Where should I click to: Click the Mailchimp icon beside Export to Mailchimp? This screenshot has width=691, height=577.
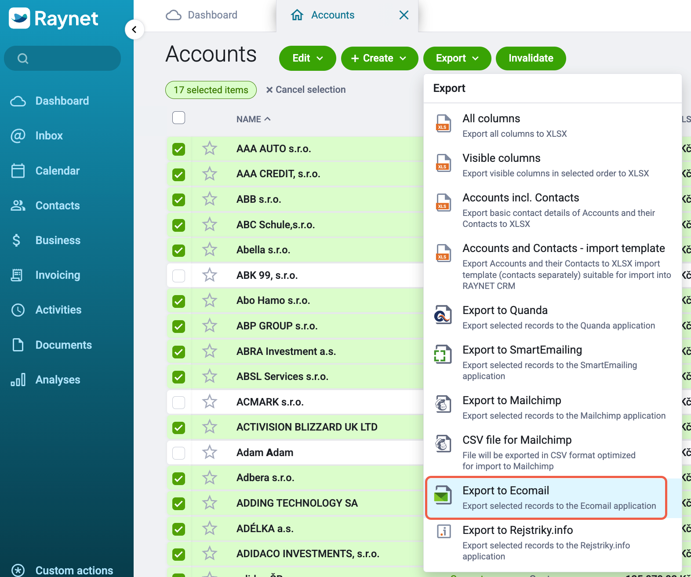[x=443, y=405]
